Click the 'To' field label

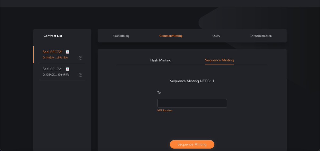pos(159,93)
